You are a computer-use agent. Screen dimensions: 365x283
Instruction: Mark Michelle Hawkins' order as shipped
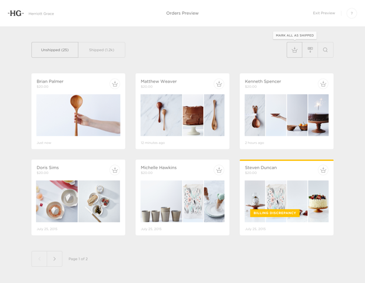click(x=219, y=170)
